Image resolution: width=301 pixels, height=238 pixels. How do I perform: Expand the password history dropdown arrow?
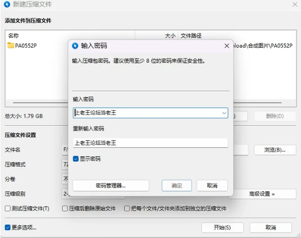click(x=224, y=113)
